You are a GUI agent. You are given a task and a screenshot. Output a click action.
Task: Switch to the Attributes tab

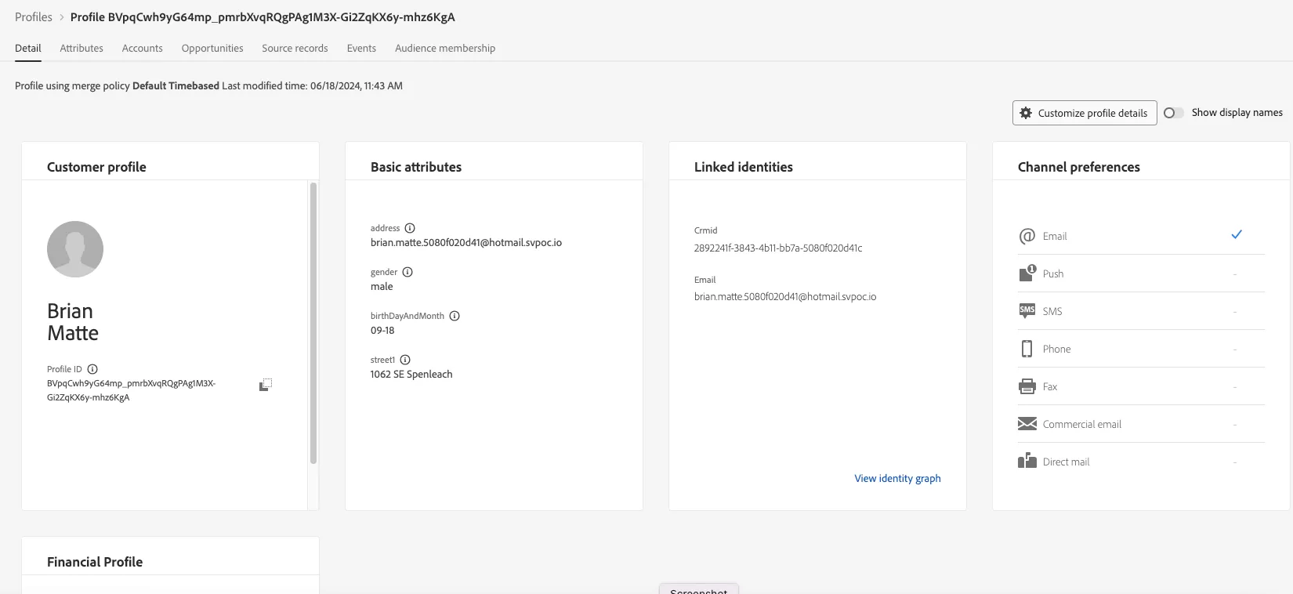(81, 48)
